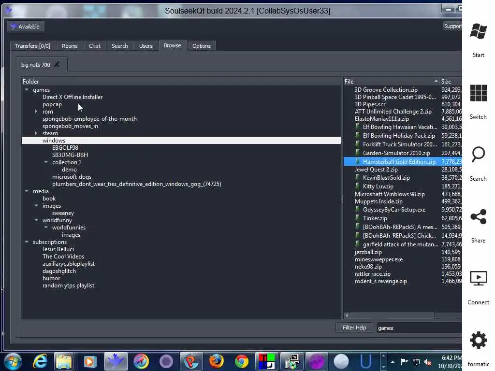This screenshot has height=371, width=495.
Task: Collapse the games folder
Action: (27, 90)
